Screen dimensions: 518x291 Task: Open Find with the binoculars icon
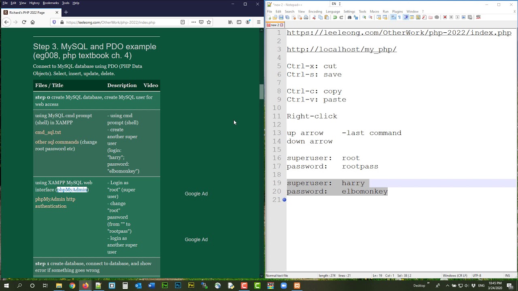pyautogui.click(x=349, y=17)
